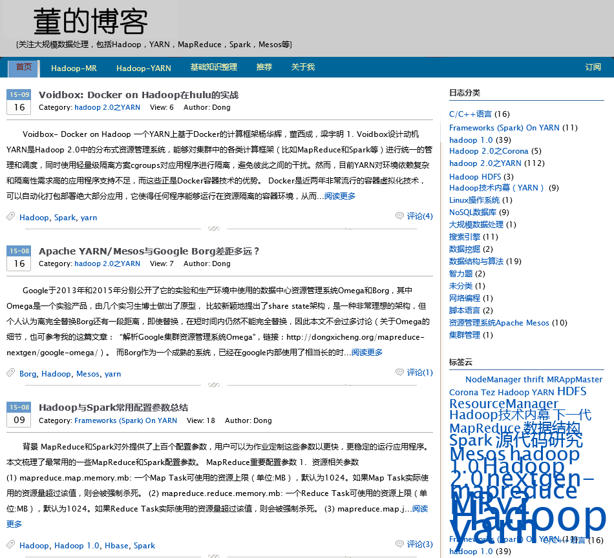Click the 首页 home tab
614x558 pixels.
click(x=23, y=68)
